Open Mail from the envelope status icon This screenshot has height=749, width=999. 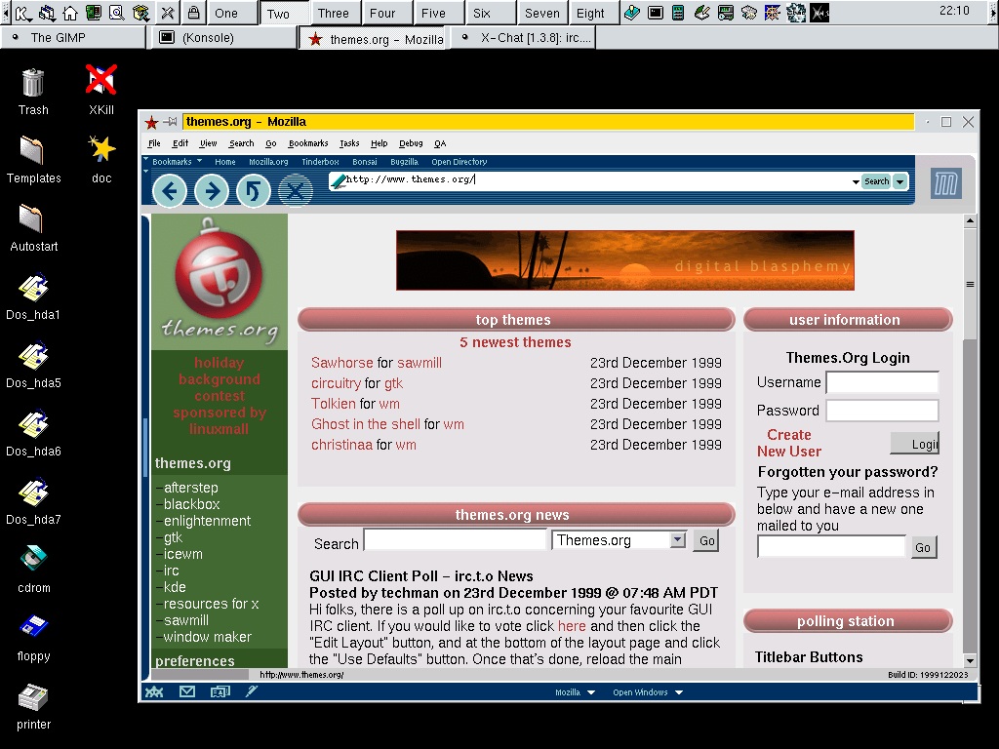187,691
